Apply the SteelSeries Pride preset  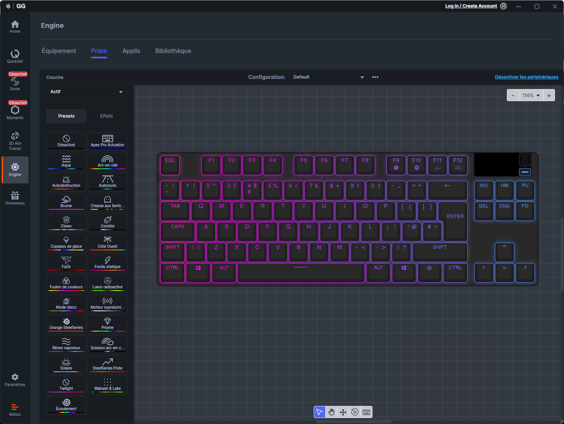coord(108,365)
